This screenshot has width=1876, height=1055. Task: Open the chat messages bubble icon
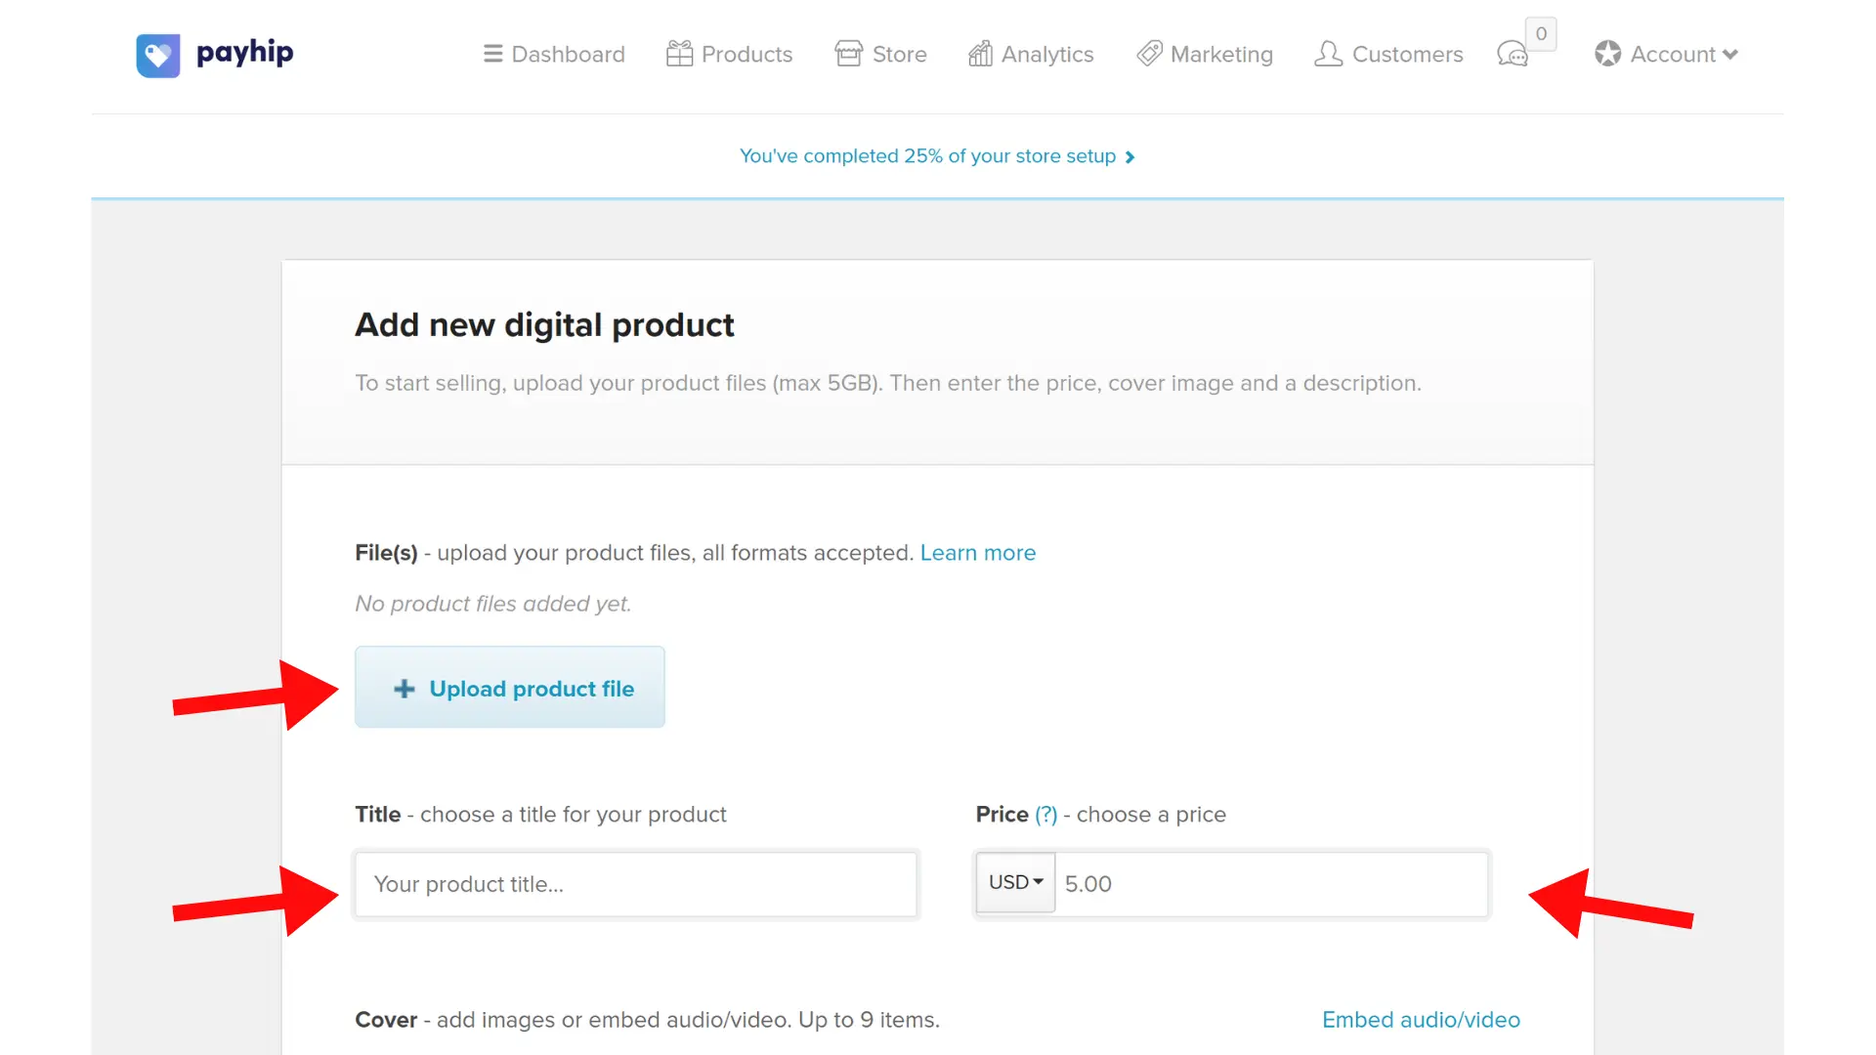(1512, 54)
